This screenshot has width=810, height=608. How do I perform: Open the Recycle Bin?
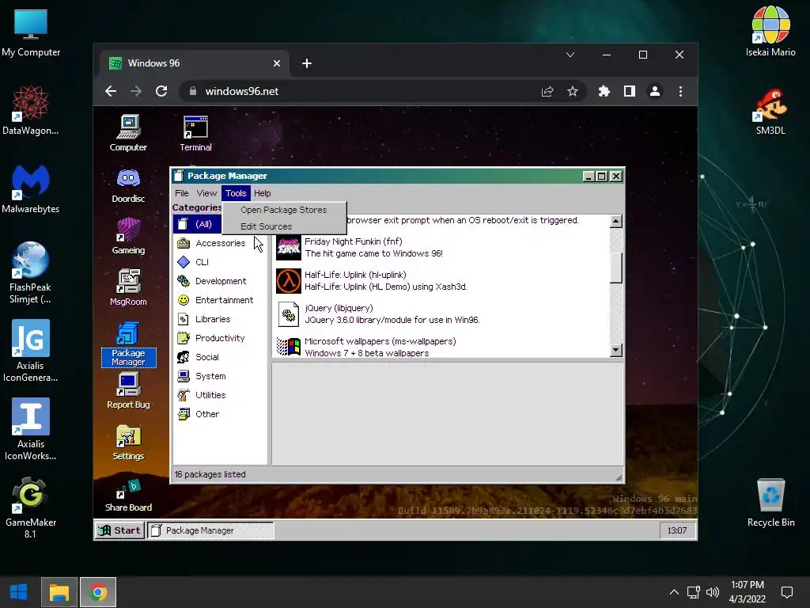tap(770, 503)
